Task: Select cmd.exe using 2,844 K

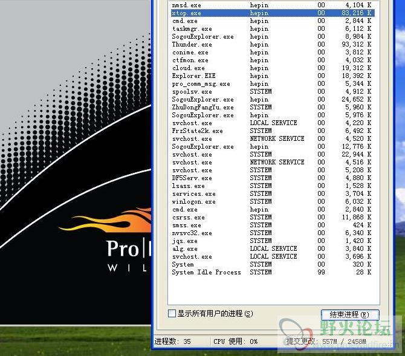Action: pyautogui.click(x=273, y=21)
